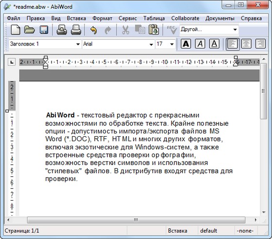Click word проверки. at paragraph end
Screen dimensions: 272x239
coord(61,179)
